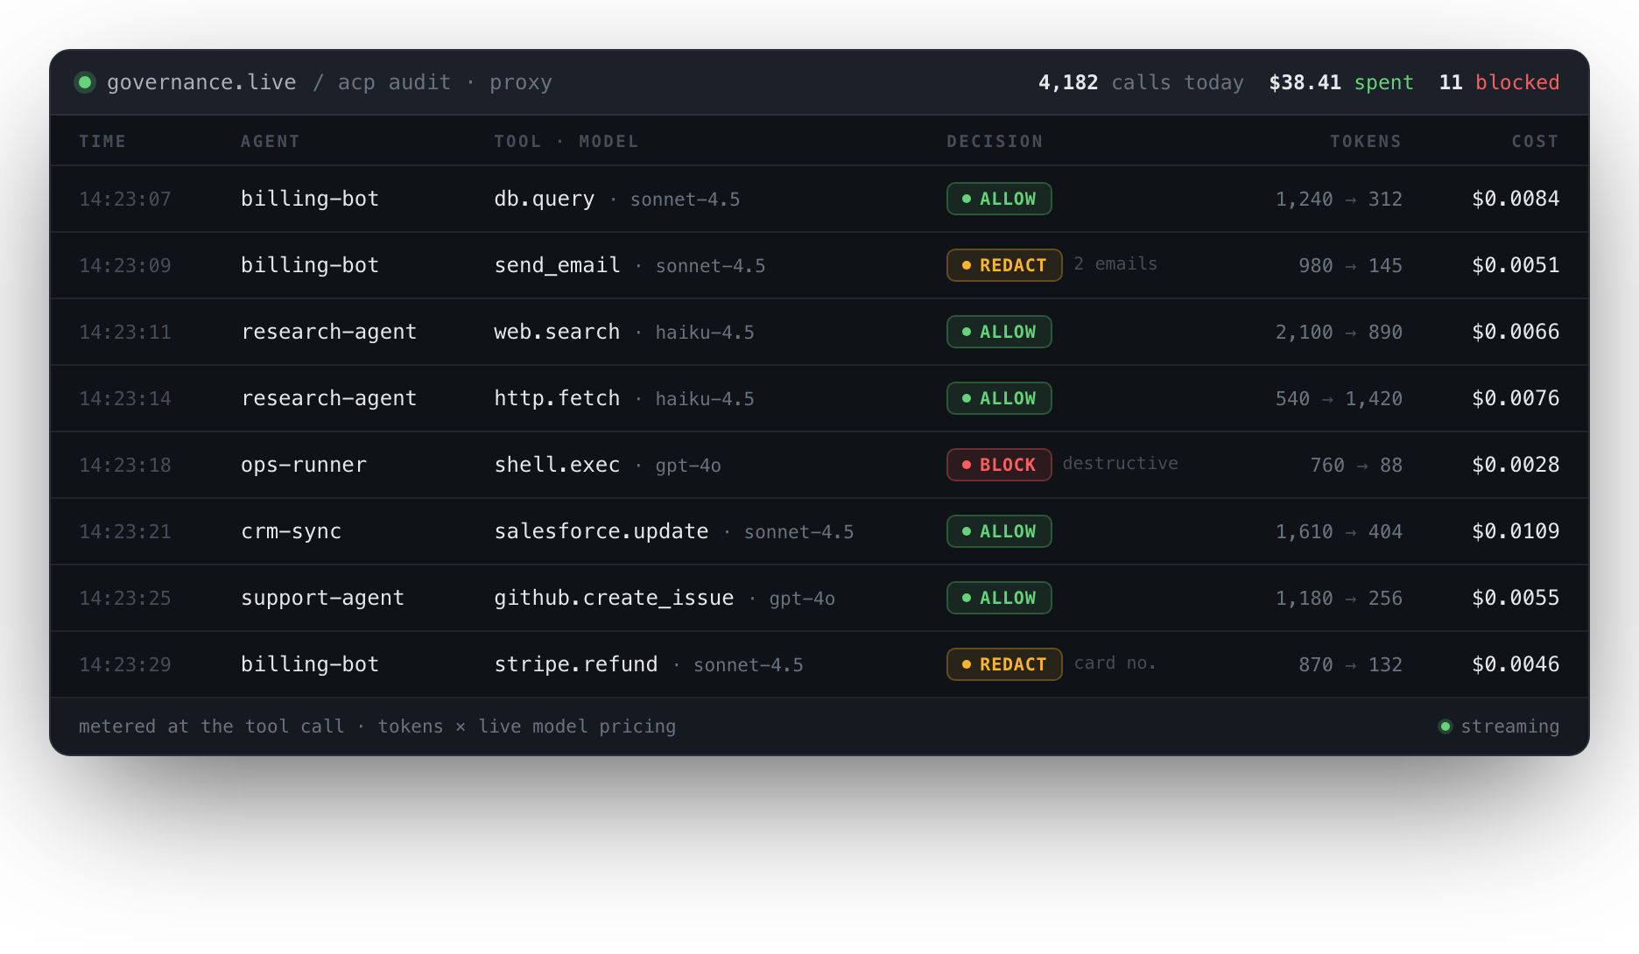This screenshot has height=954, width=1639.
Task: Click the timestamp 14:23:09
Action: (x=125, y=266)
